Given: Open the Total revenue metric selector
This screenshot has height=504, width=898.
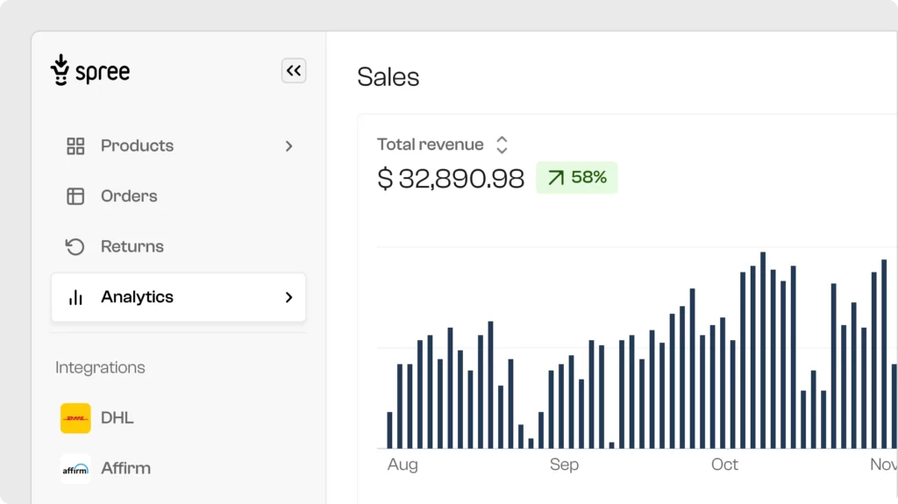Looking at the screenshot, I should coord(502,145).
